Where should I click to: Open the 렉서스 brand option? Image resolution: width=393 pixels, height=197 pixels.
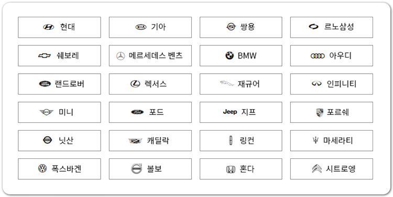(x=150, y=84)
